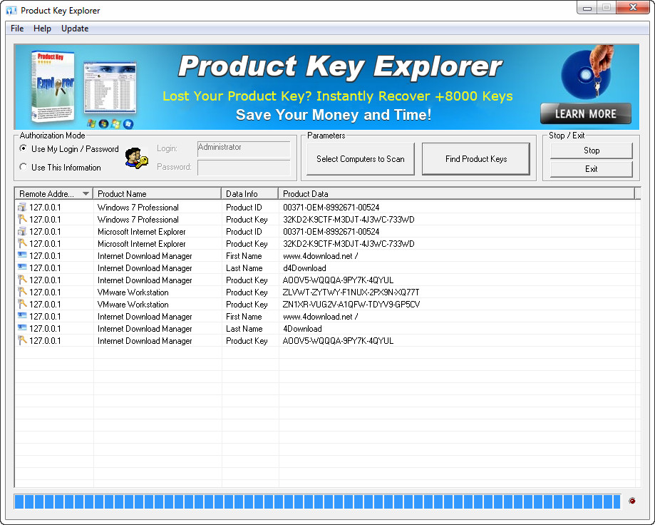Open the File menu
Screen dimensions: 655x525
(x=17, y=29)
